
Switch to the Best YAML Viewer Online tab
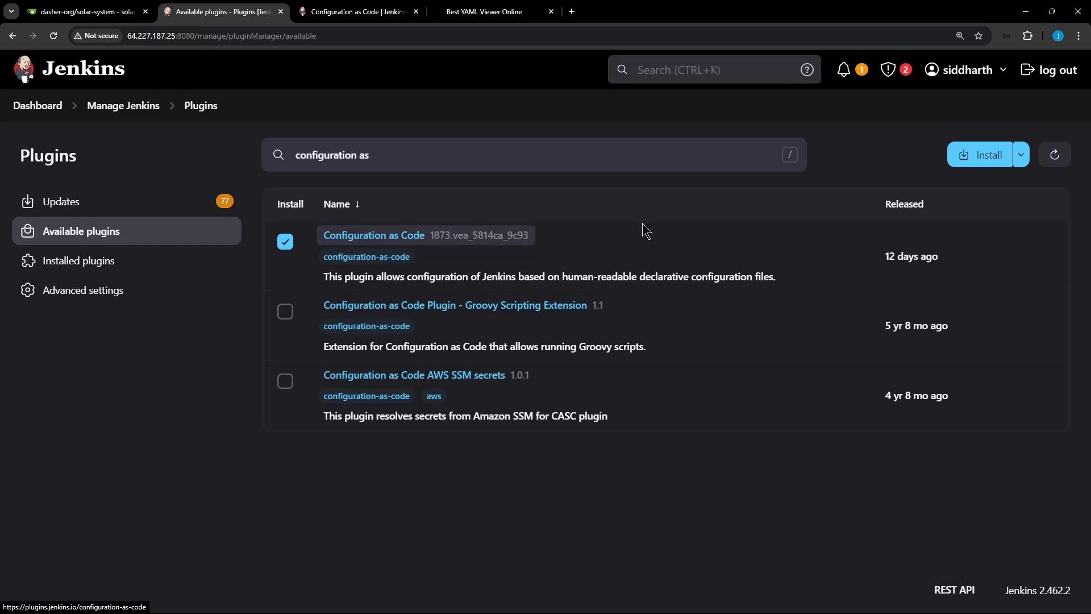coord(484,11)
